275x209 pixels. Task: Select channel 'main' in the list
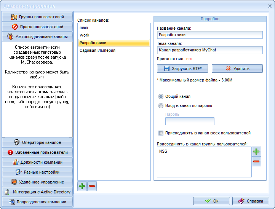point(114,27)
